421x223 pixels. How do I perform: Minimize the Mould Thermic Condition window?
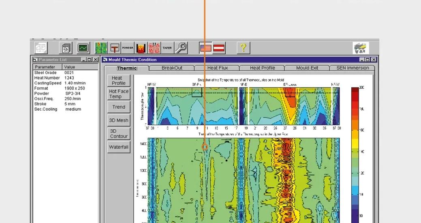tap(362, 60)
